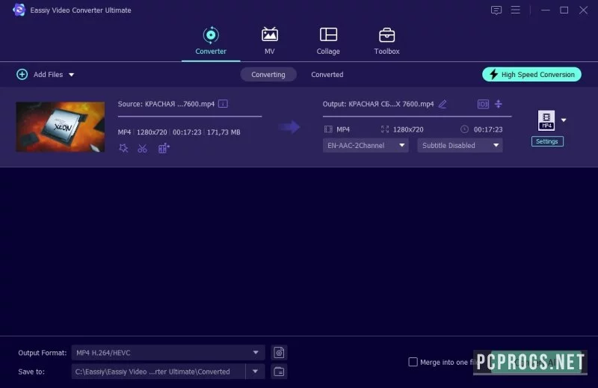598x388 pixels.
Task: Open the edit video effects icon
Action: click(164, 148)
